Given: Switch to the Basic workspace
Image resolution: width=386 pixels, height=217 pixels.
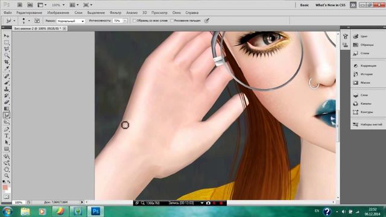Looking at the screenshot, I should pos(305,5).
